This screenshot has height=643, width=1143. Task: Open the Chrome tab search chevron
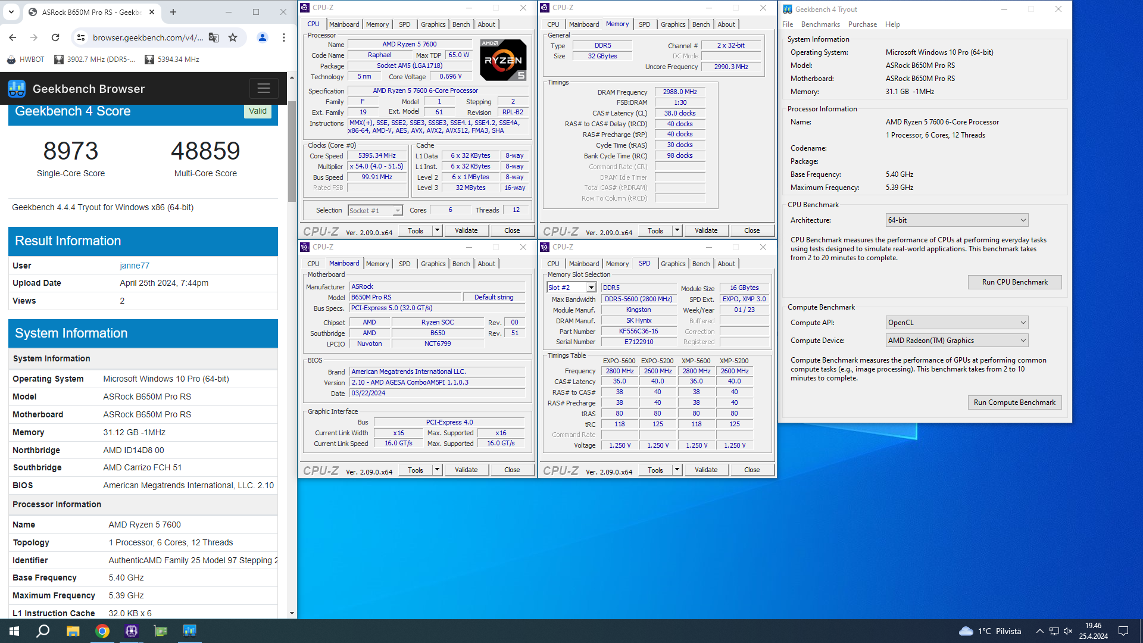click(11, 12)
